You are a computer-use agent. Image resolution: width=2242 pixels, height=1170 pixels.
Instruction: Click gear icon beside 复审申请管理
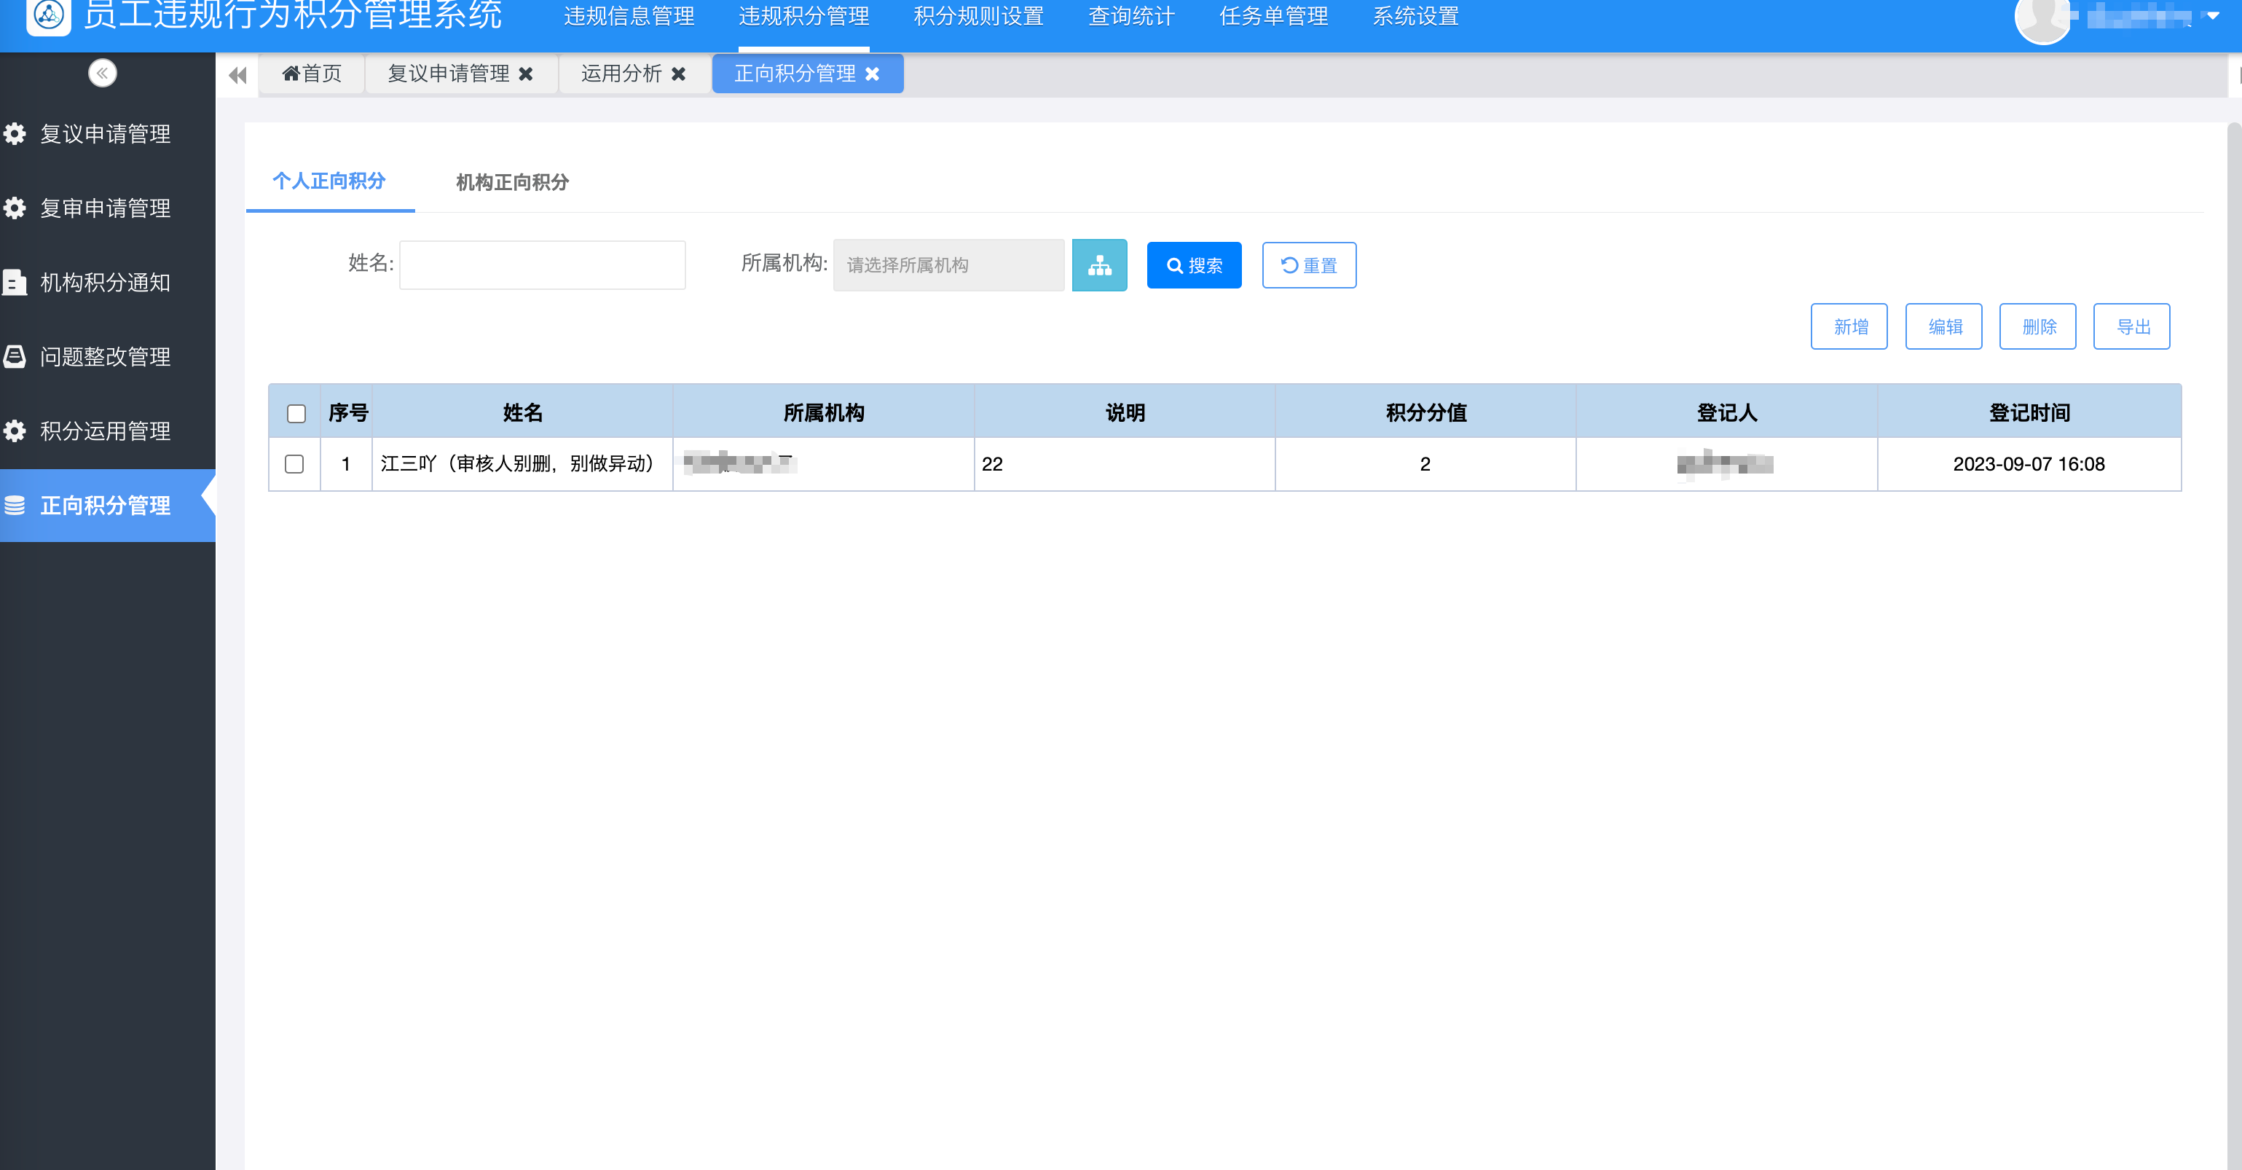15,208
